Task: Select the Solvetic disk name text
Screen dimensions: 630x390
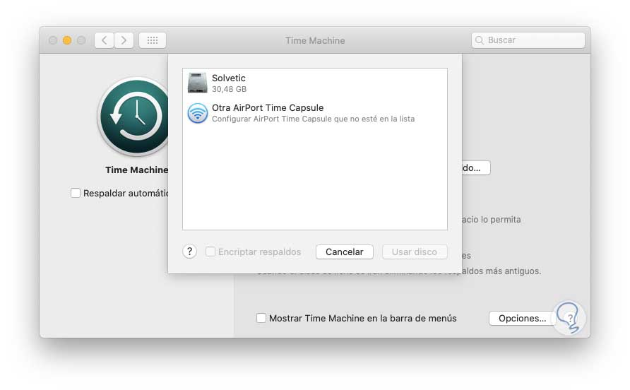Action: pyautogui.click(x=229, y=78)
